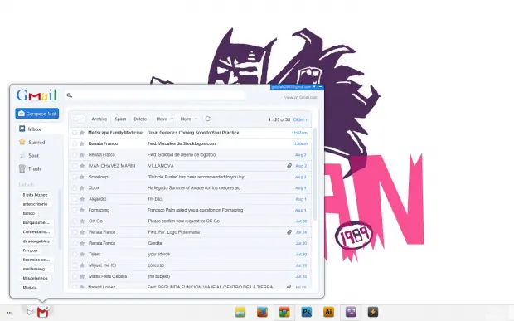This screenshot has height=321, width=514.
Task: Click the Spam button
Action: tap(120, 119)
